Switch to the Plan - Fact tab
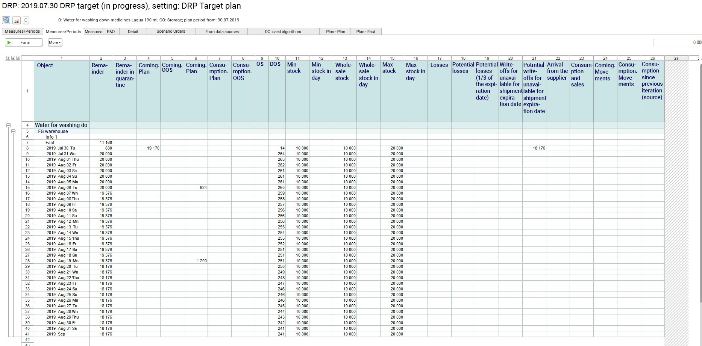This screenshot has height=346, width=702. pos(366,32)
